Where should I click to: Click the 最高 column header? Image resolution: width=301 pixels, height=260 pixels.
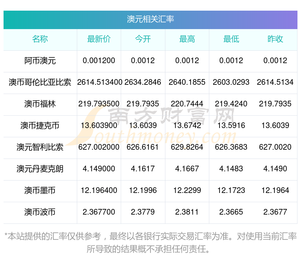coord(187,39)
